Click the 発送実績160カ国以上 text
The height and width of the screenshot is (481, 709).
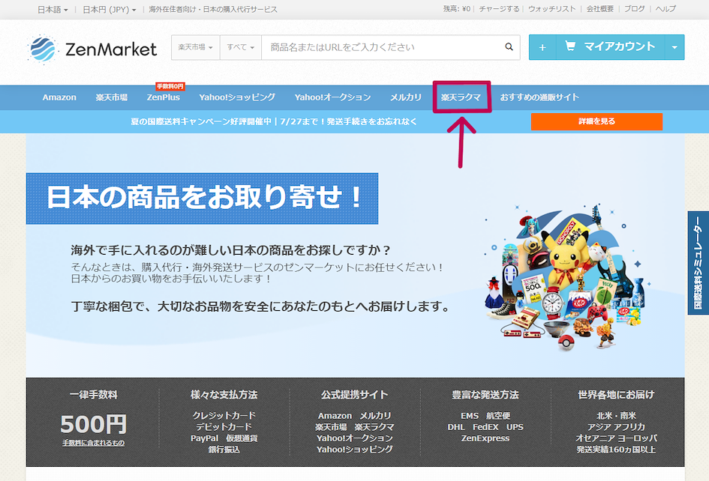[x=616, y=450]
